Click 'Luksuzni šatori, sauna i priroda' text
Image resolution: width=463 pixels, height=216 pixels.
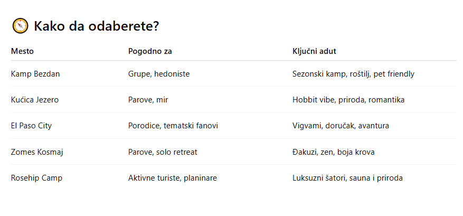[x=347, y=178]
